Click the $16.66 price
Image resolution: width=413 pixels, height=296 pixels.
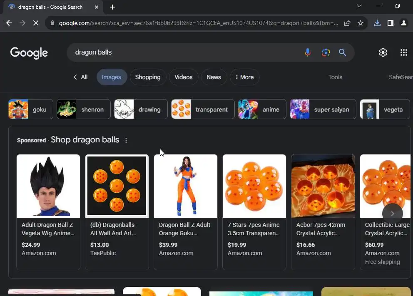(x=306, y=245)
